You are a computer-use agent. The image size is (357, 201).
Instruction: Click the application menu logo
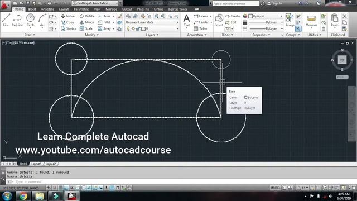tap(4, 5)
